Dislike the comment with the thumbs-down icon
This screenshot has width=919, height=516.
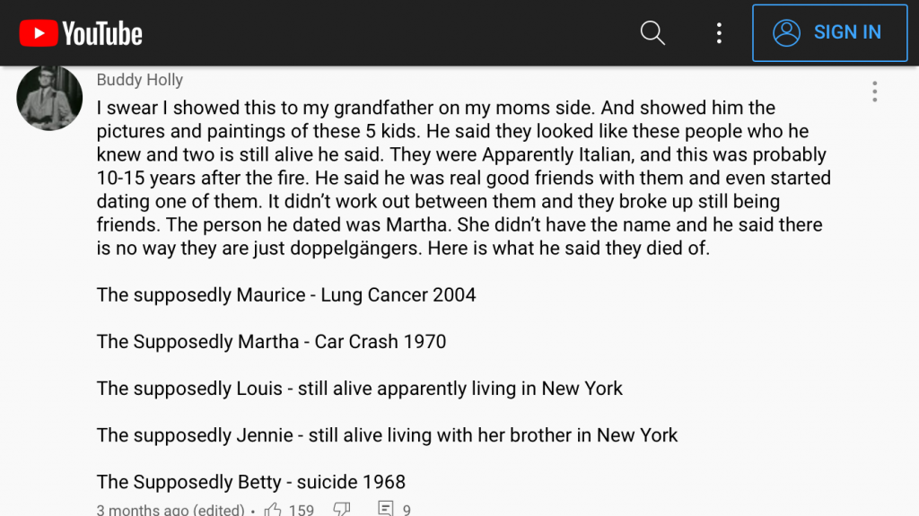point(342,510)
